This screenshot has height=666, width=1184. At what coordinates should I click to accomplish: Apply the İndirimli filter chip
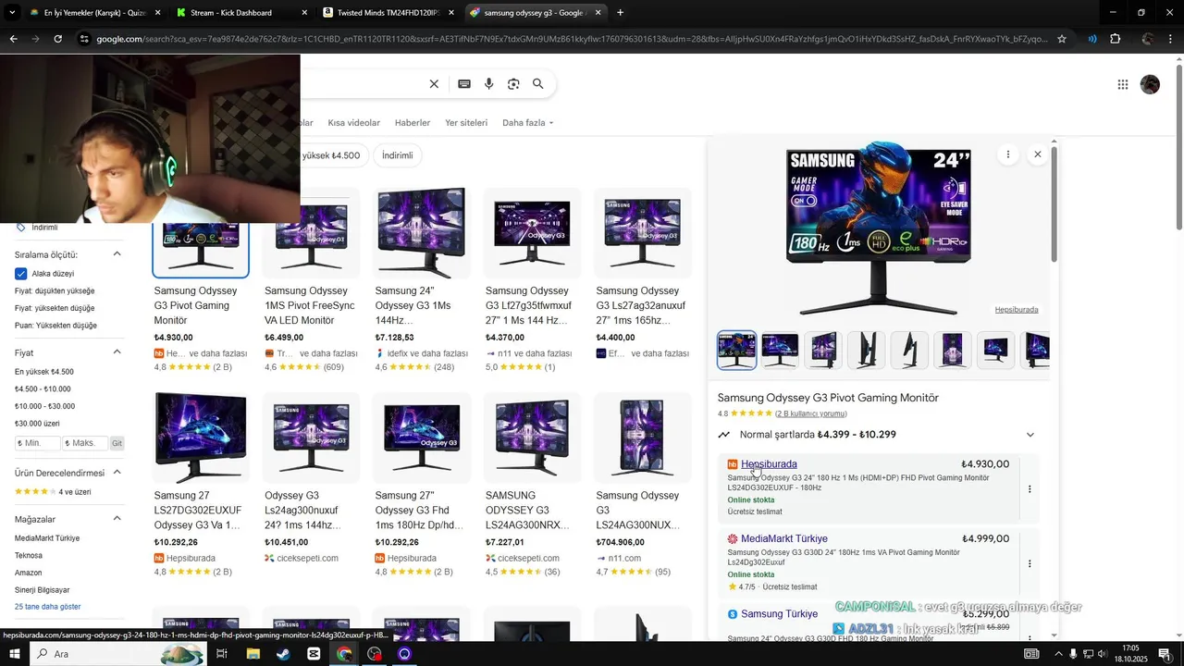[x=398, y=155]
